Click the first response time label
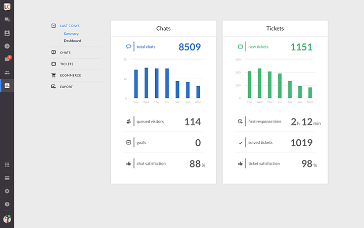Screen dimensions: 364x228 coord(264,122)
